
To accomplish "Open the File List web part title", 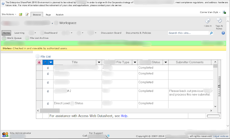I will coord(46,57).
